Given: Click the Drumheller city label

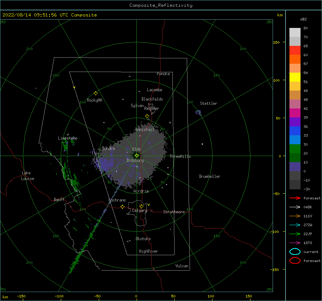Looking at the screenshot, I should tap(209, 176).
